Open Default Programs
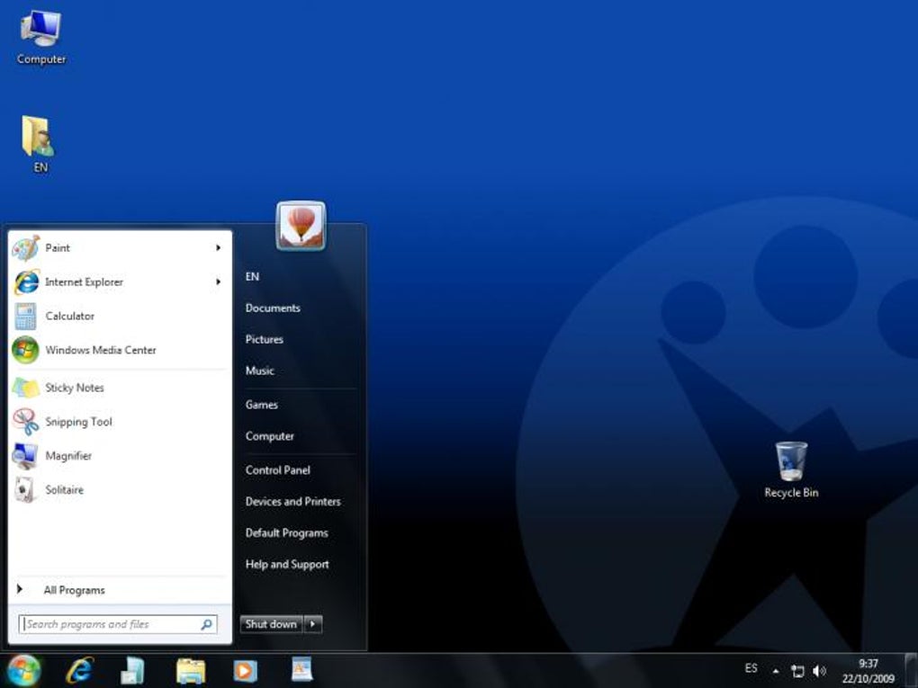Image resolution: width=918 pixels, height=688 pixels. 287,533
